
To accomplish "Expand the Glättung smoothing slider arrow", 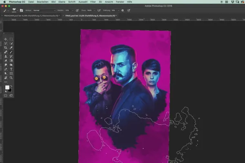I will (x=118, y=11).
